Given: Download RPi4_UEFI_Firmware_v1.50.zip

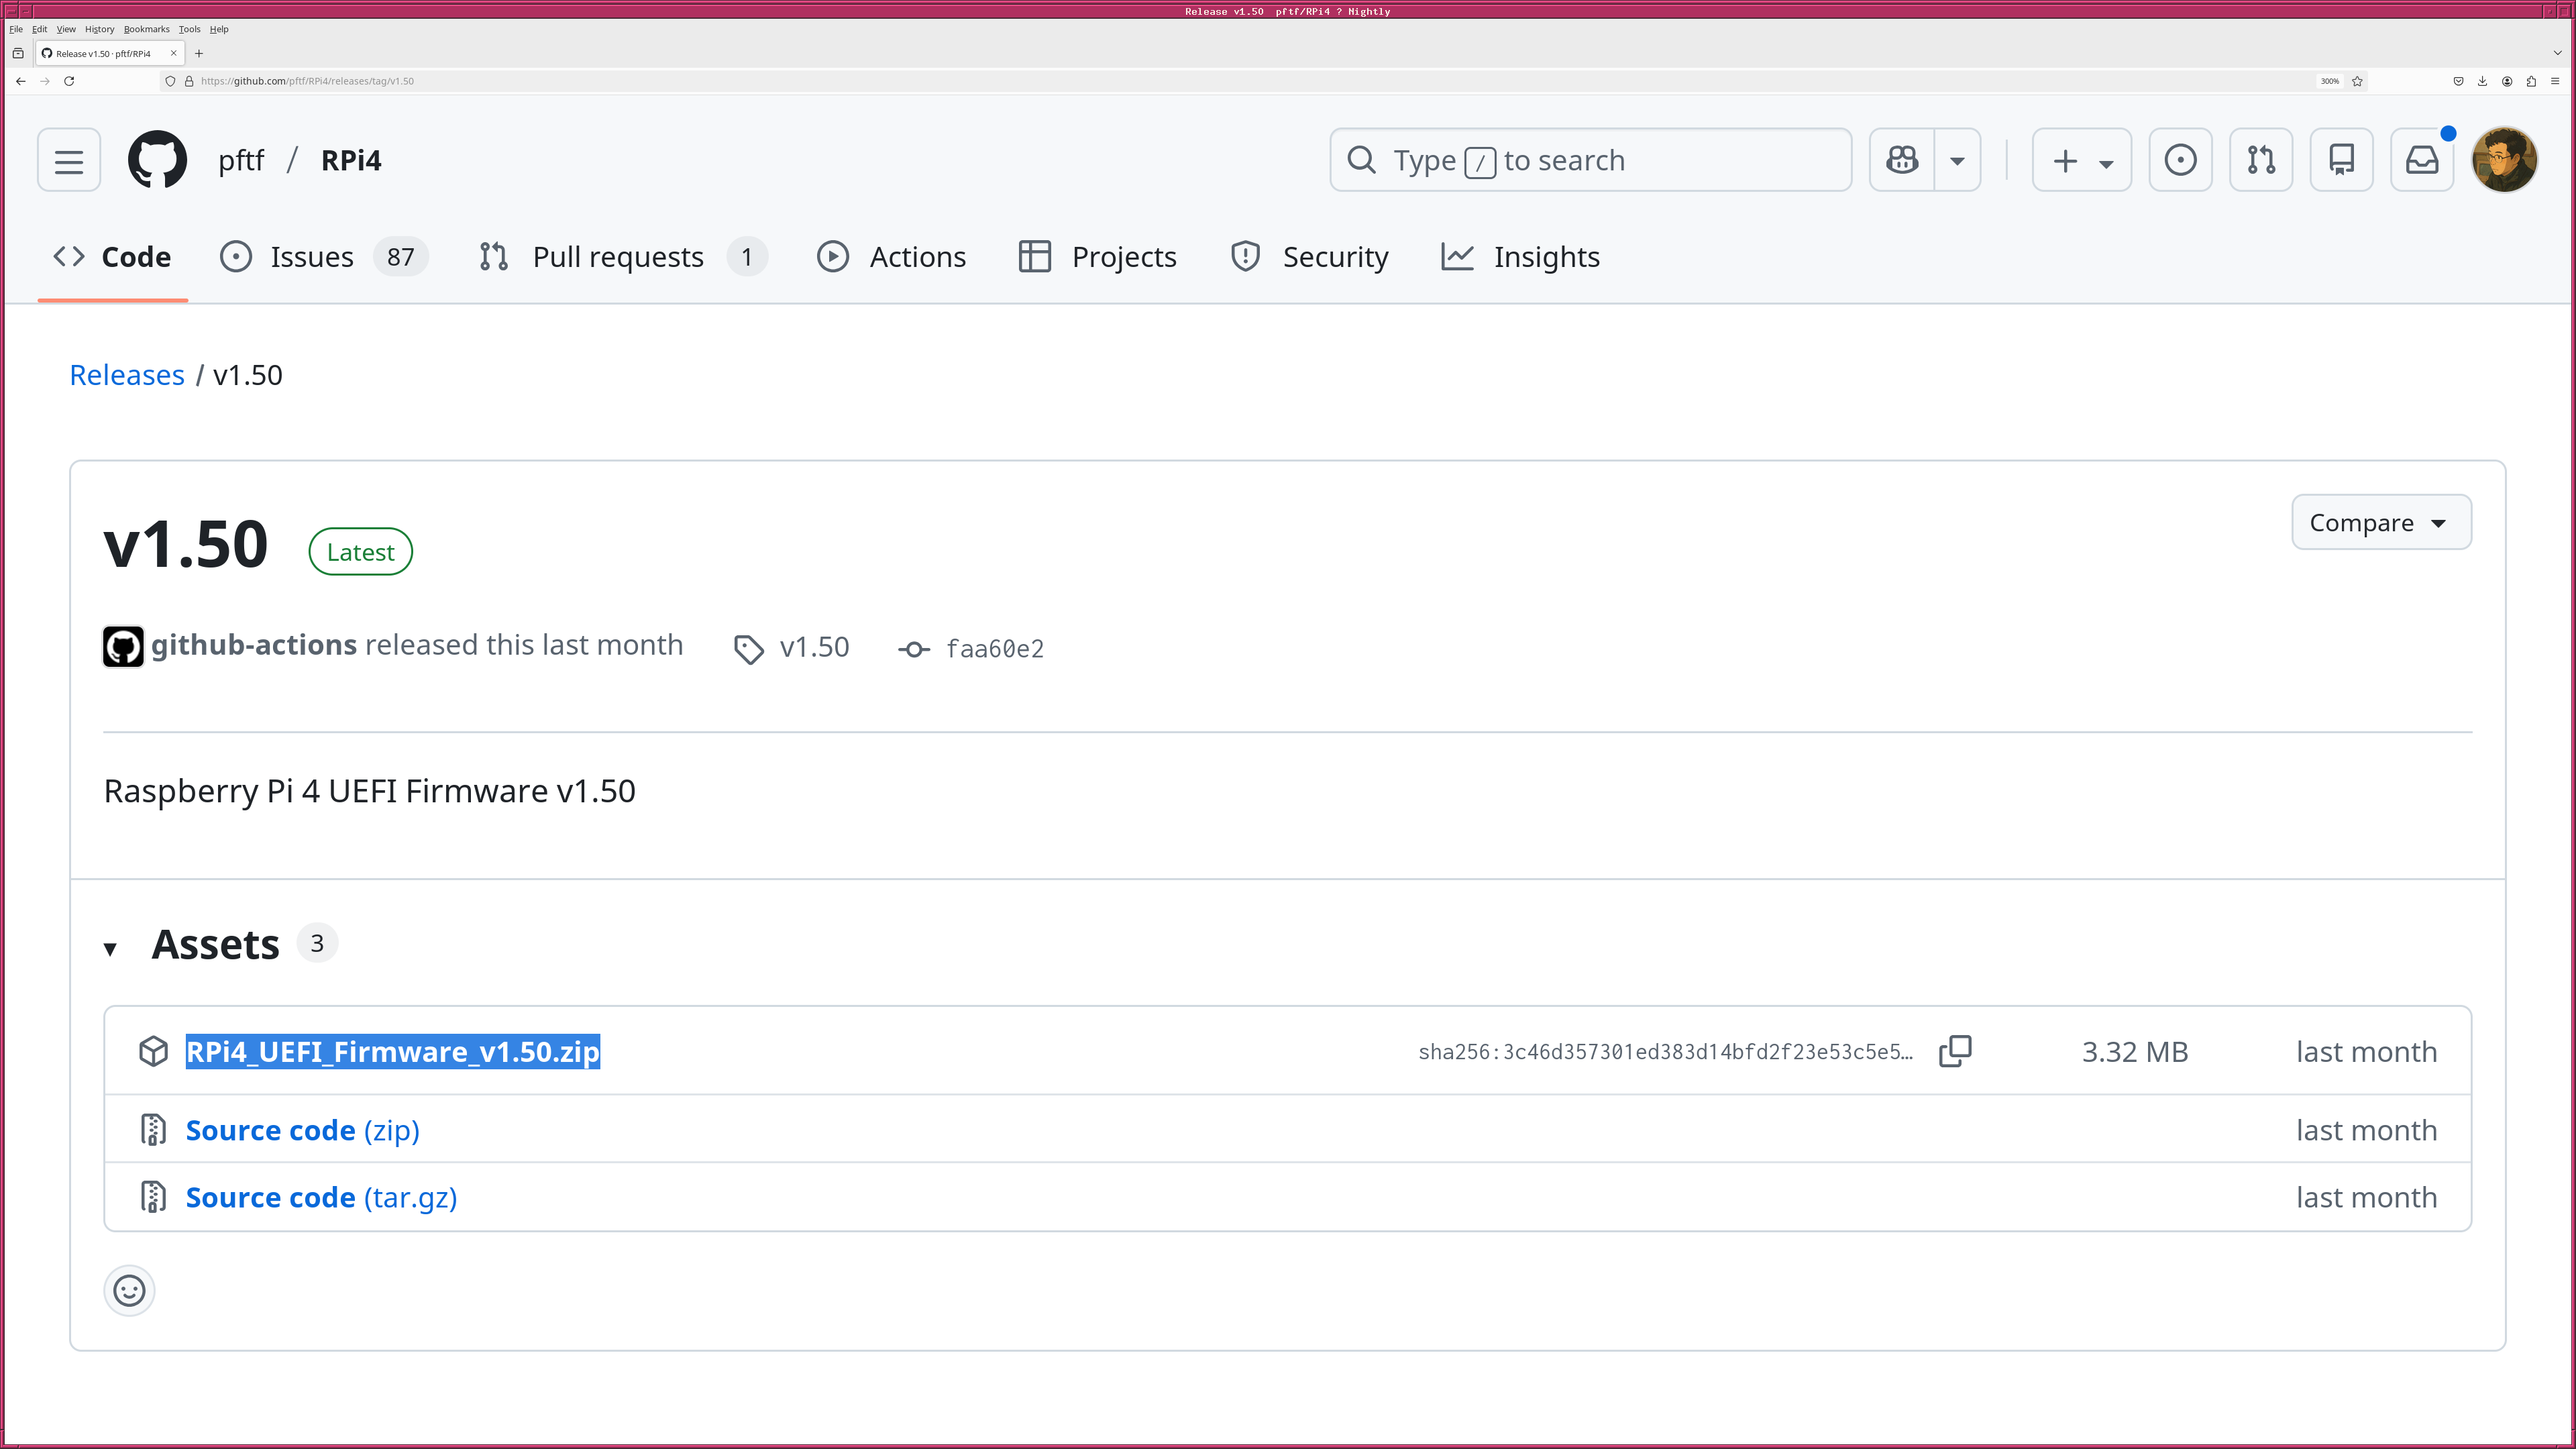Looking at the screenshot, I should [392, 1052].
